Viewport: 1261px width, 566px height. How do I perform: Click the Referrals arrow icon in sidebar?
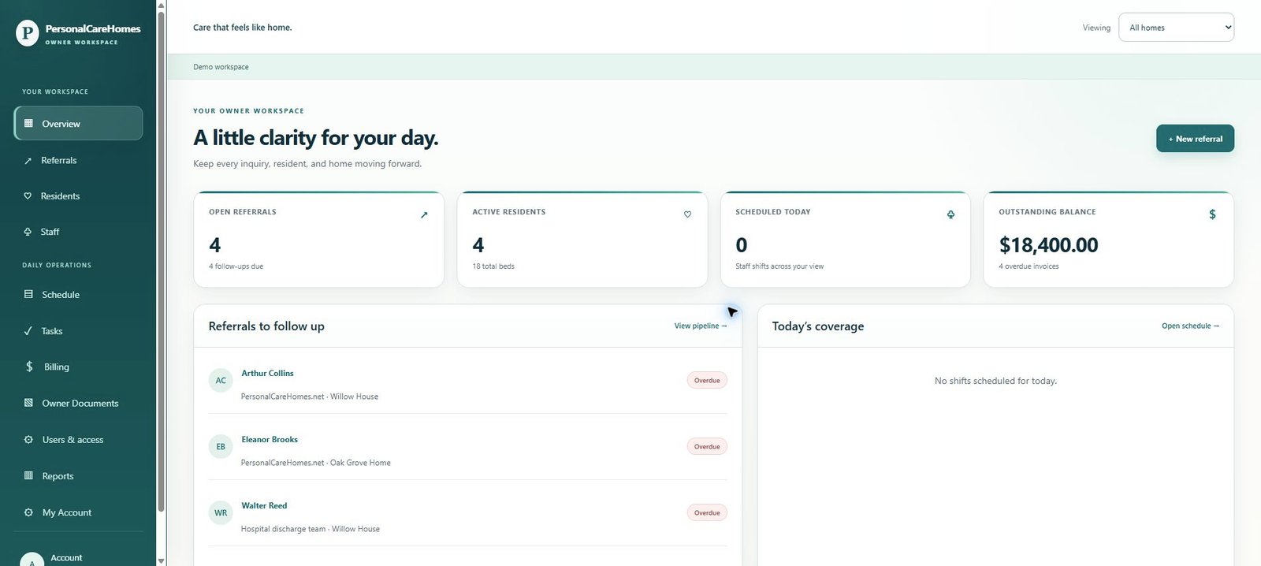(x=28, y=161)
